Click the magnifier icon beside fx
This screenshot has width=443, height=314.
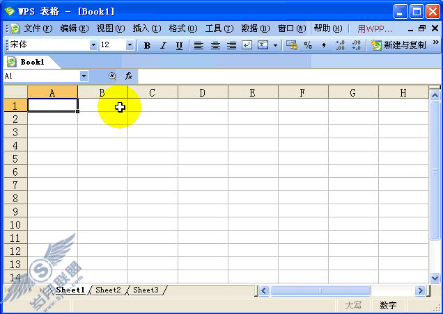[x=112, y=76]
